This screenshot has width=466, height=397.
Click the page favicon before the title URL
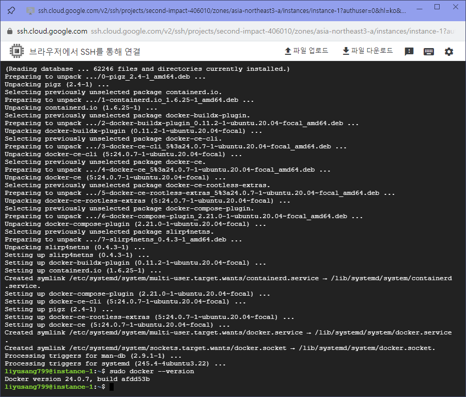pyautogui.click(x=30, y=11)
